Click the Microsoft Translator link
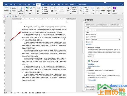The image size is (127, 96). click(x=94, y=66)
